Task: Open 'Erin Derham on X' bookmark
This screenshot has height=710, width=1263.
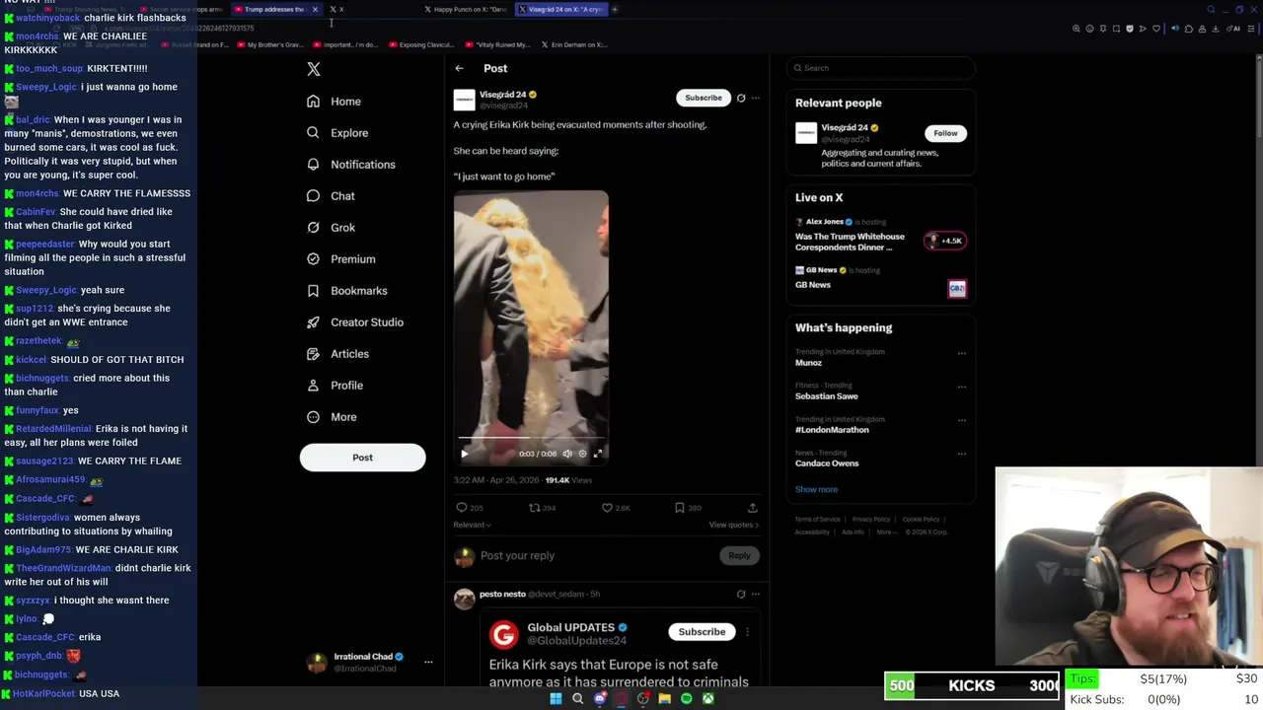Action: [x=574, y=44]
